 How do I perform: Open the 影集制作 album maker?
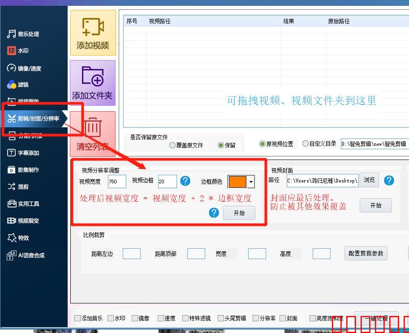(x=23, y=170)
